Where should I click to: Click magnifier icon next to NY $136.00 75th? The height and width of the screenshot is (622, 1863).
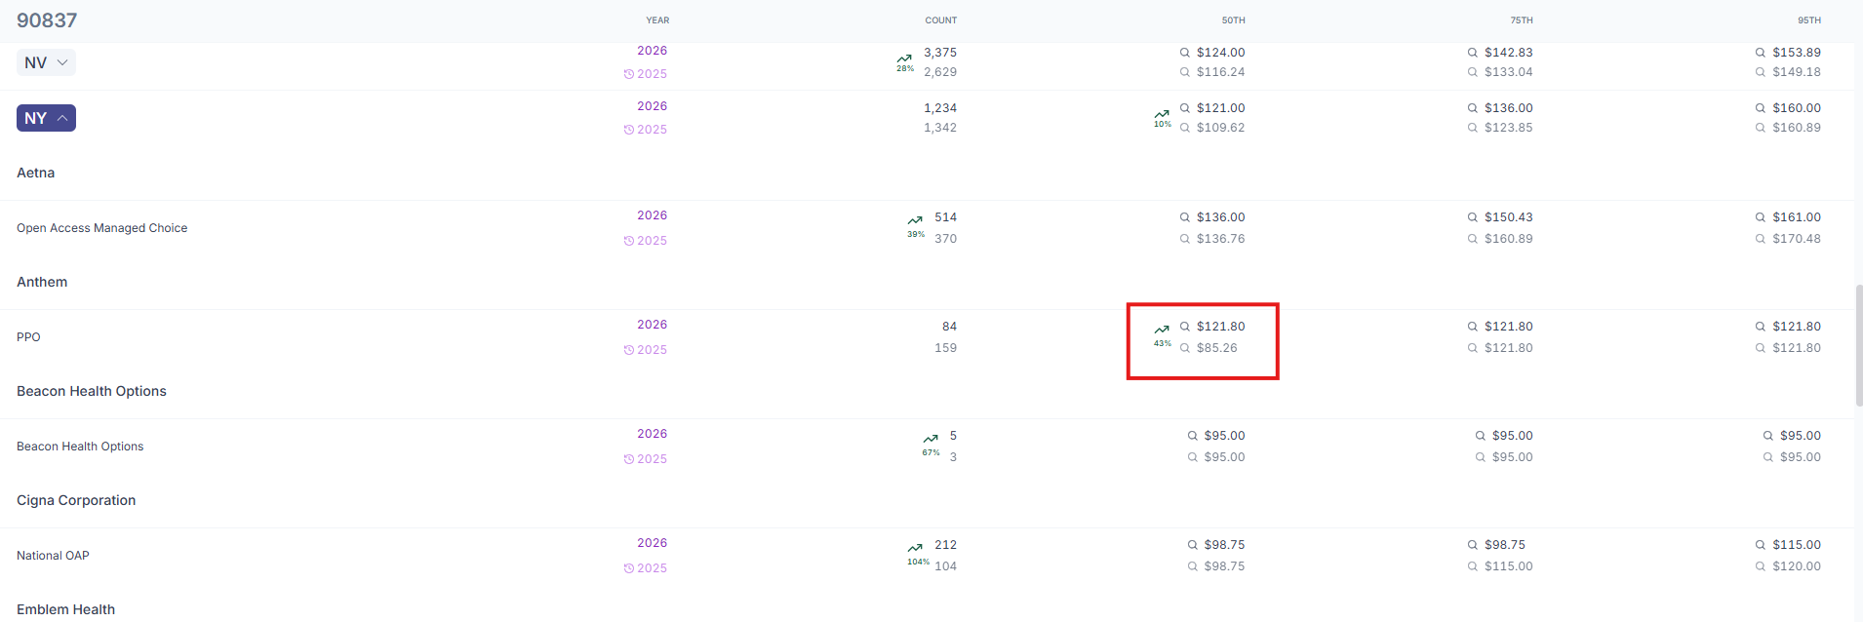(1472, 108)
